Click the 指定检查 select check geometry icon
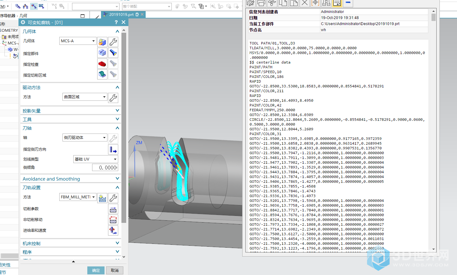Screen dimensions: 457x275 pyautogui.click(x=102, y=64)
